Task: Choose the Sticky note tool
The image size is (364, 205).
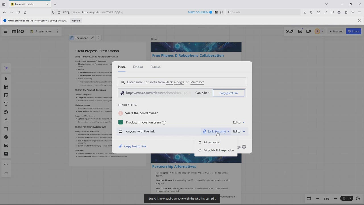Action: point(6,95)
